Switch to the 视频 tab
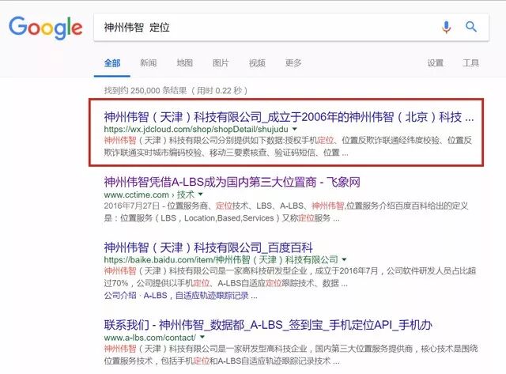Image resolution: width=506 pixels, height=374 pixels. (257, 62)
